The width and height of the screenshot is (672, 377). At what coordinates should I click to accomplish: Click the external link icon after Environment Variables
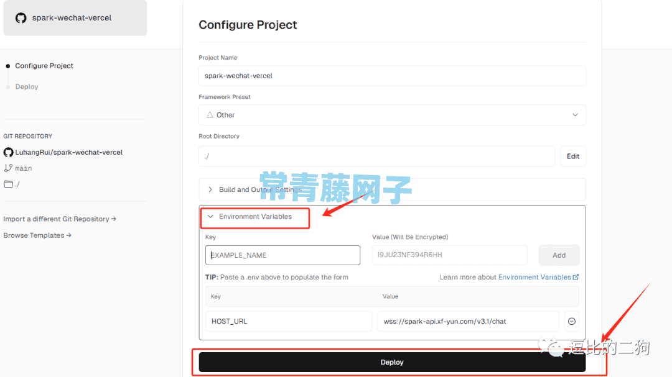(576, 277)
